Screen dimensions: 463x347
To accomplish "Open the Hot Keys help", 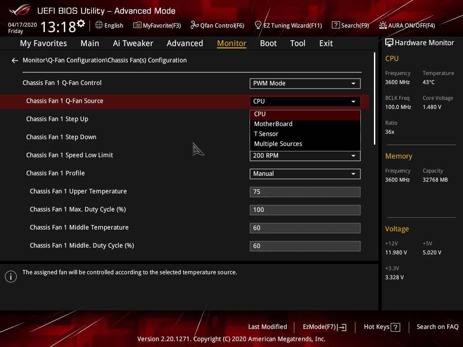I will (382, 327).
